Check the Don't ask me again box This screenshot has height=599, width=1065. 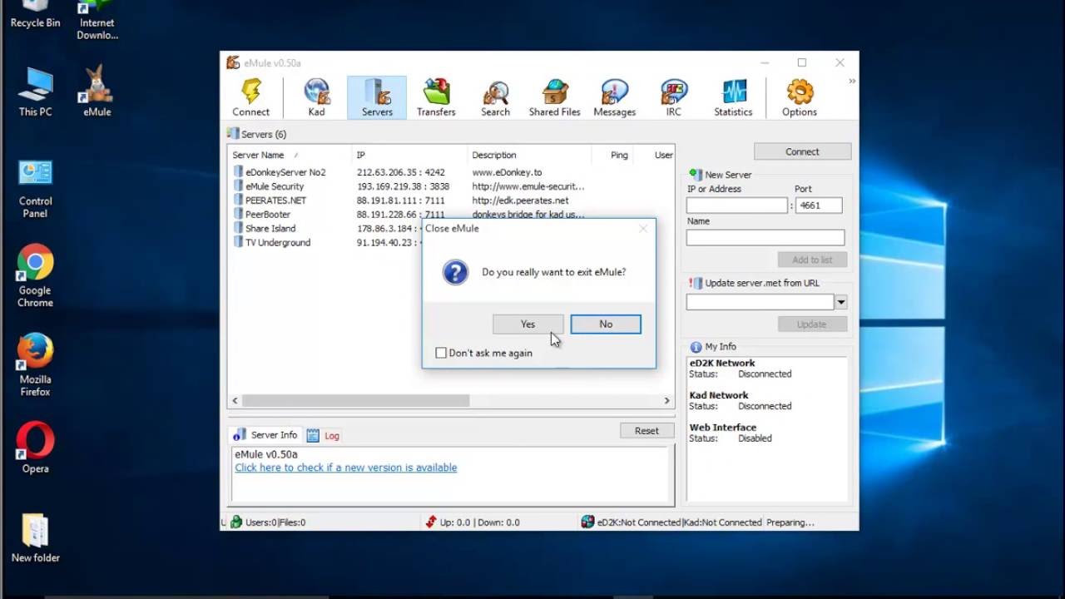point(441,353)
